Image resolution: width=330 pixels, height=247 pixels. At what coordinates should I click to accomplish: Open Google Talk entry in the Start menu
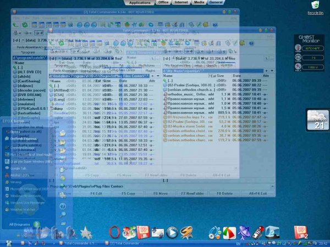18,169
